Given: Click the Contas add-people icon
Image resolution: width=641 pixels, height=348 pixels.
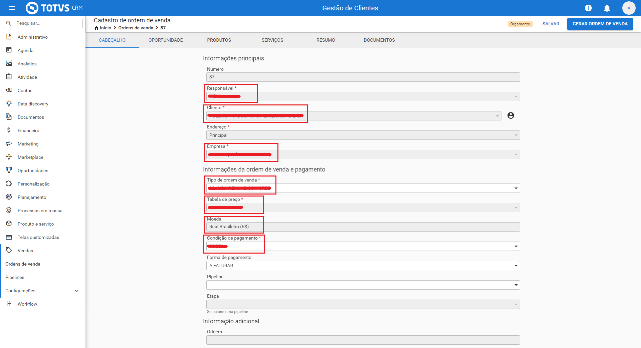Looking at the screenshot, I should point(9,90).
